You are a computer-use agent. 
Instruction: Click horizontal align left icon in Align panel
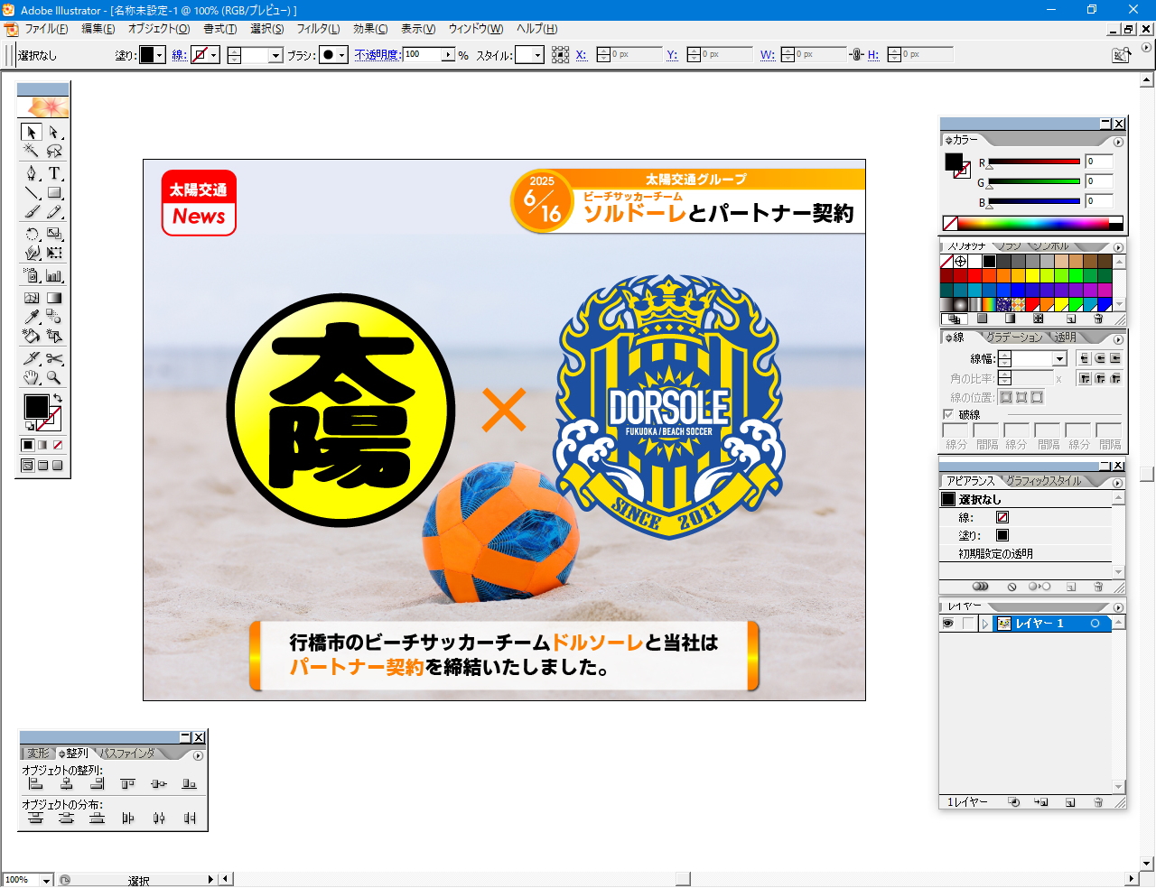(x=36, y=784)
